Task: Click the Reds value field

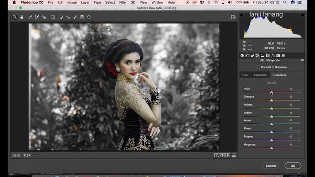Action: (x=291, y=88)
